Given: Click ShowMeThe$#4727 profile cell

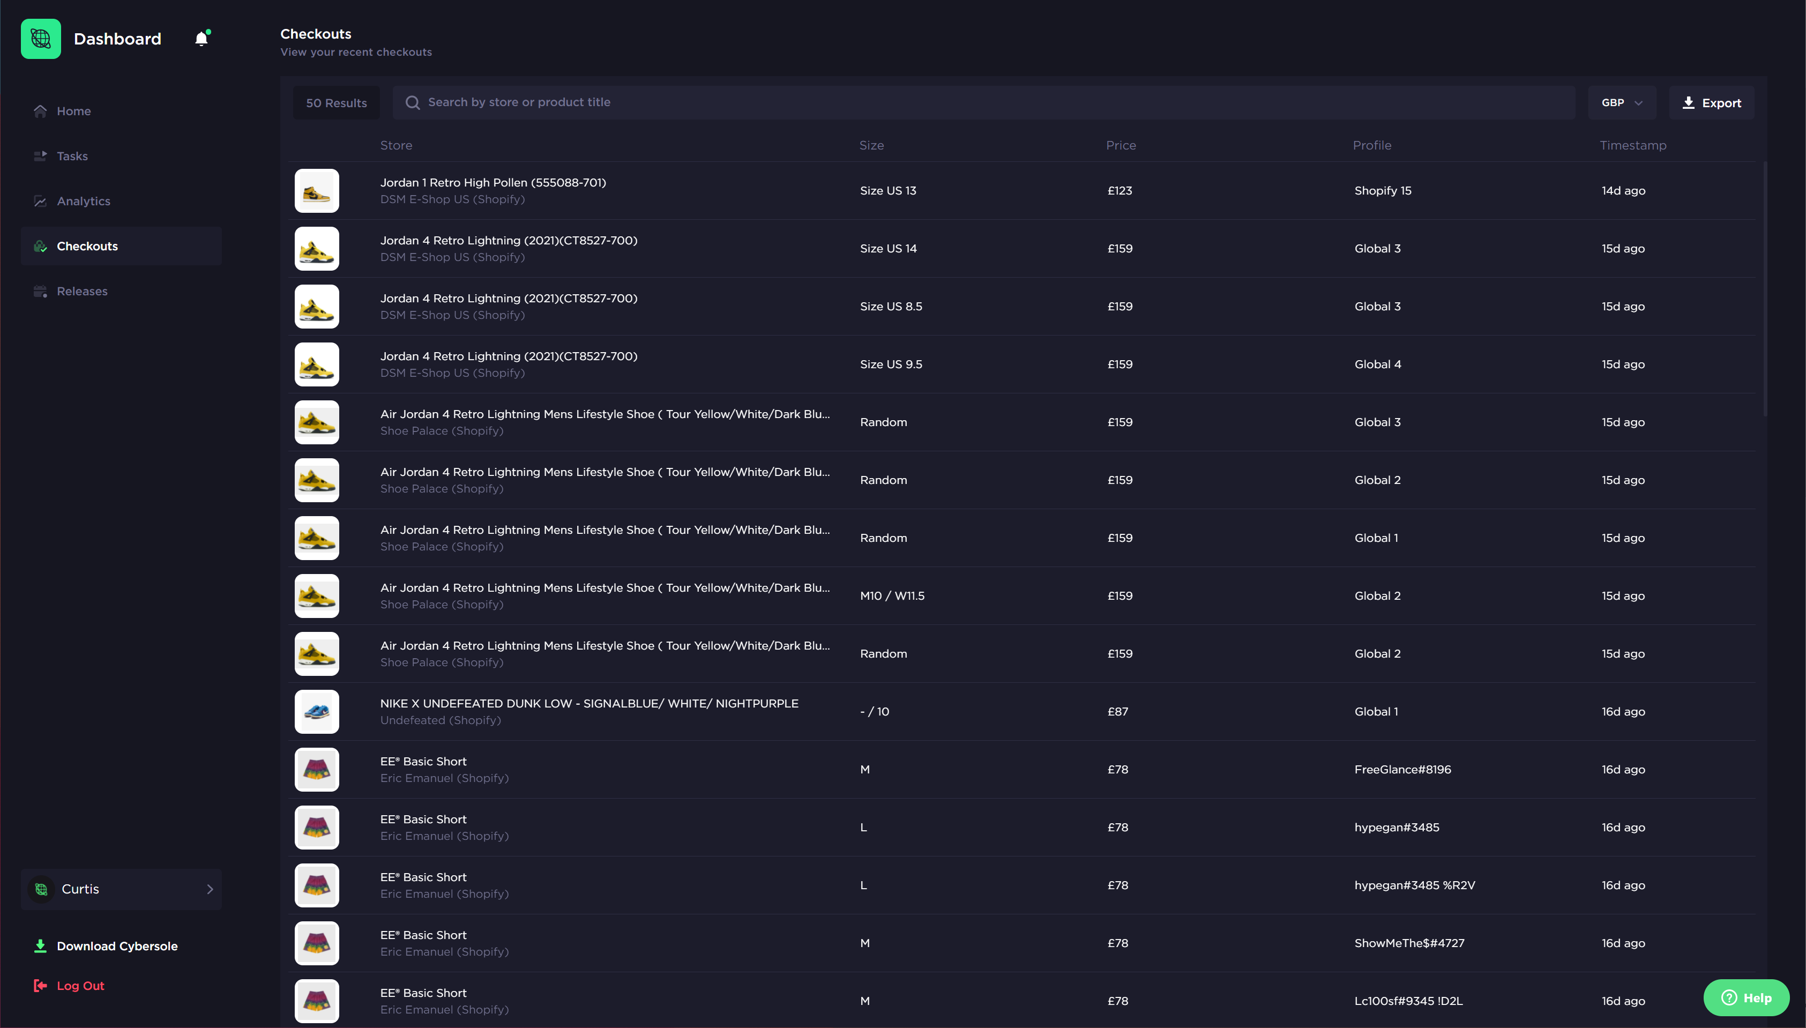Looking at the screenshot, I should tap(1409, 943).
